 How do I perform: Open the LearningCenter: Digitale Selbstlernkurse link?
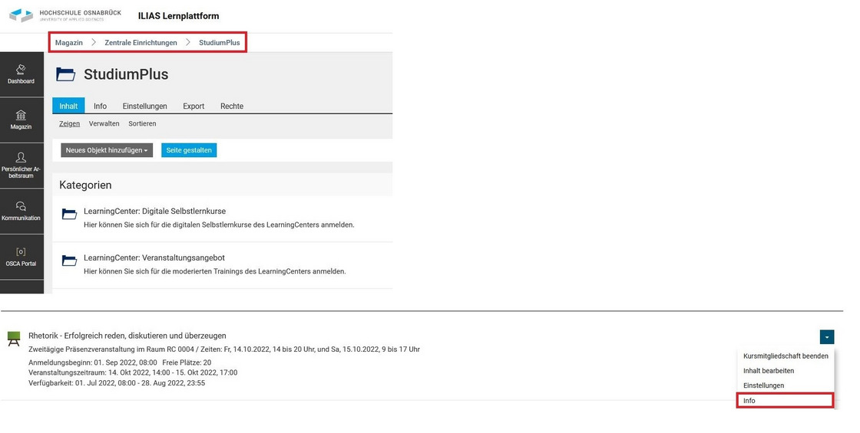tap(154, 211)
